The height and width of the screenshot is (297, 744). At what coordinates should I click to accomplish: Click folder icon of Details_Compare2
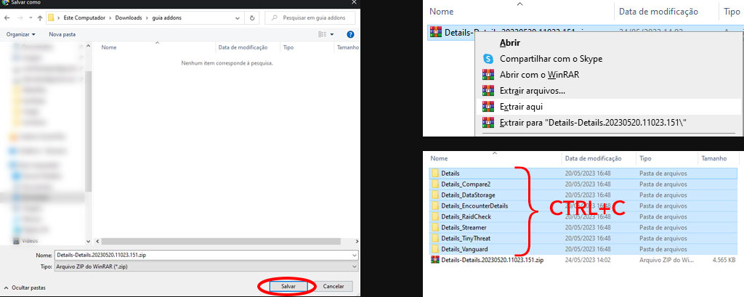(435, 184)
